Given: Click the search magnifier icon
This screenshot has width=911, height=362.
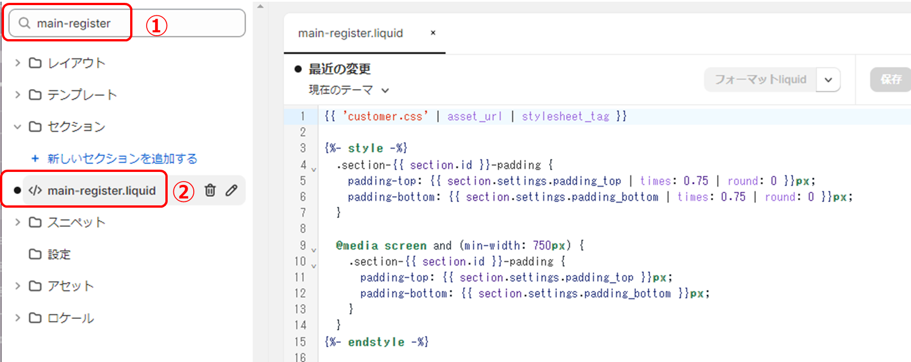Looking at the screenshot, I should (x=24, y=23).
